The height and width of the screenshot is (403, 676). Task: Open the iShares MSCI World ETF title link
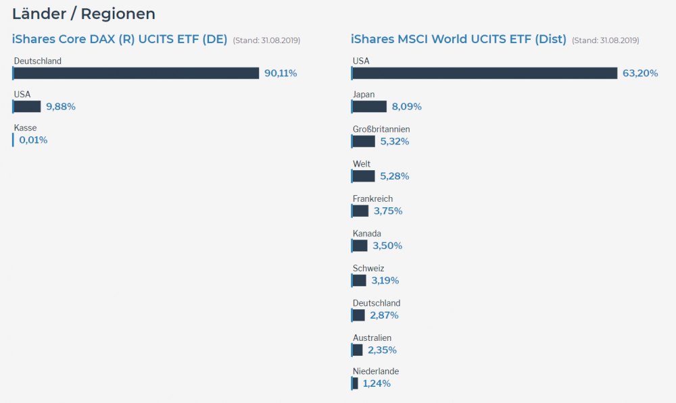click(x=458, y=39)
